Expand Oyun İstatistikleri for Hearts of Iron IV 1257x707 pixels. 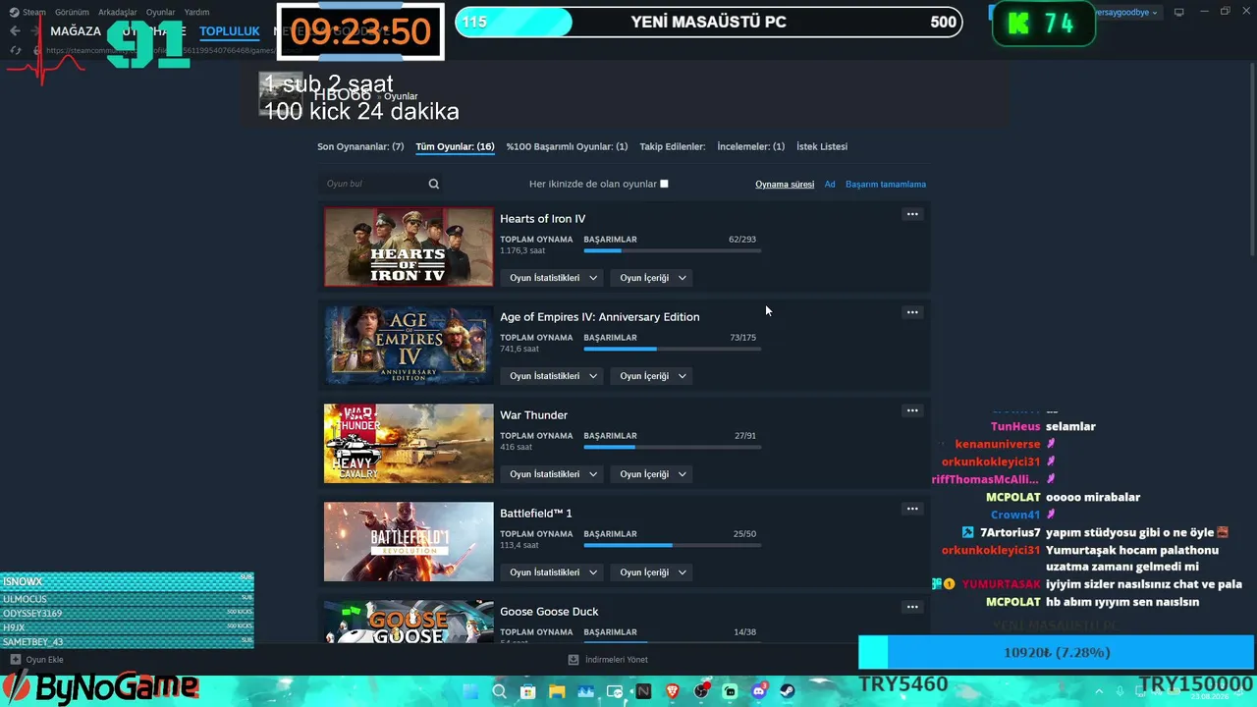point(551,278)
